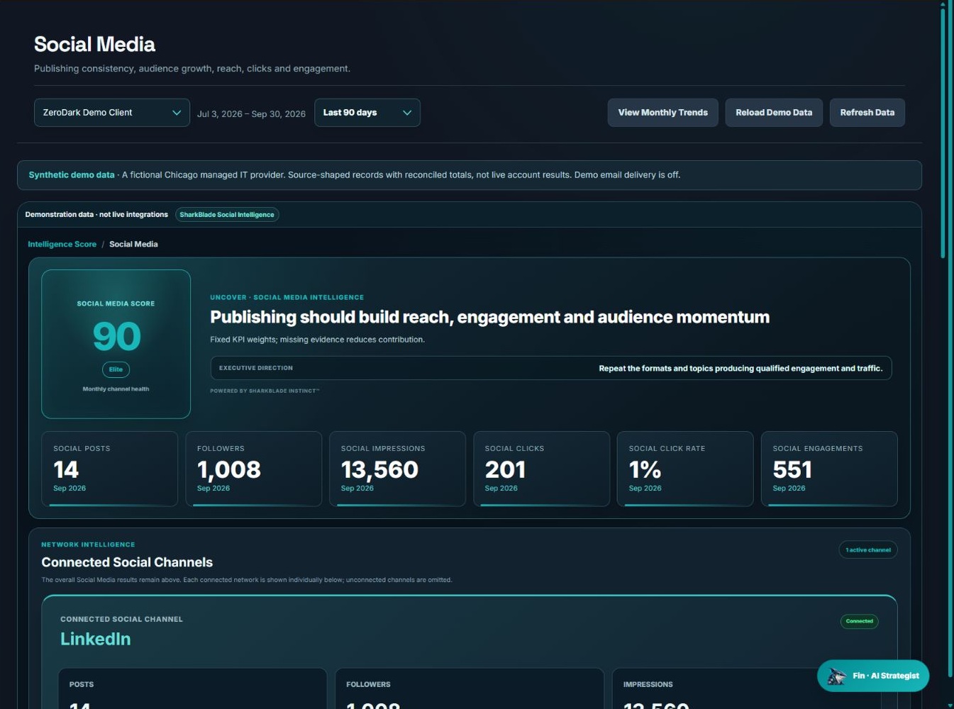This screenshot has width=954, height=709.
Task: Select the Followers 1,008 KPI card
Action: coord(253,469)
